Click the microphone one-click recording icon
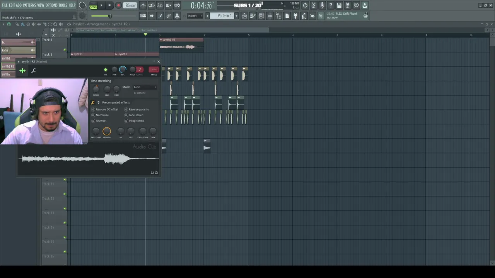 click(x=322, y=5)
